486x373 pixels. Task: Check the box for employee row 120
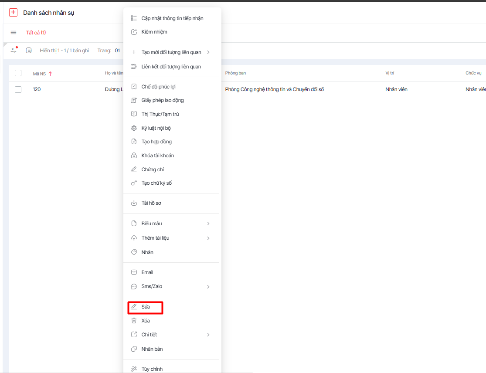(18, 89)
